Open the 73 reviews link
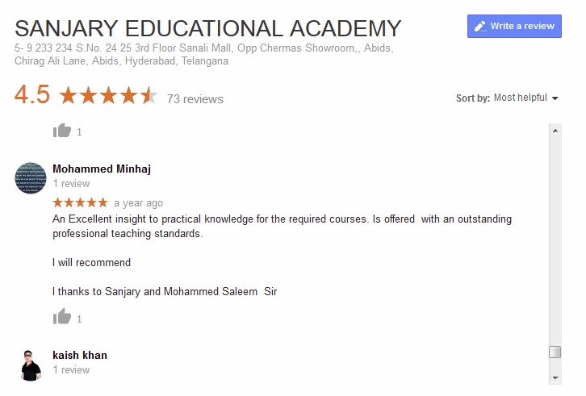The width and height of the screenshot is (586, 396). coord(195,99)
